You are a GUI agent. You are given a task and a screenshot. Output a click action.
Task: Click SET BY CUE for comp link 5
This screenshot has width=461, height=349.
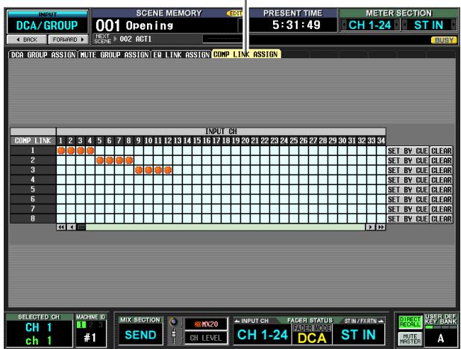[x=408, y=189]
